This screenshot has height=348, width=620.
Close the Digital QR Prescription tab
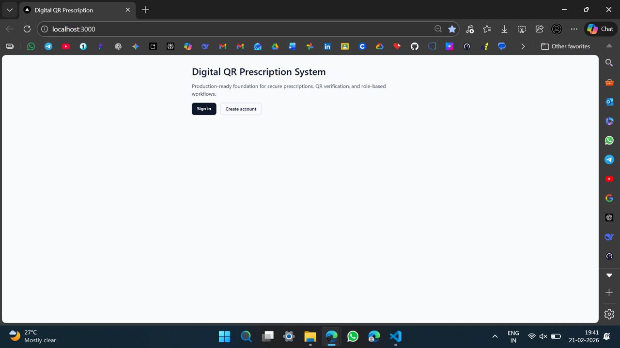[128, 10]
